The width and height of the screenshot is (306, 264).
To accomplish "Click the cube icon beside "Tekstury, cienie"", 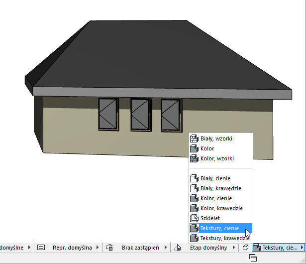I will (x=194, y=228).
